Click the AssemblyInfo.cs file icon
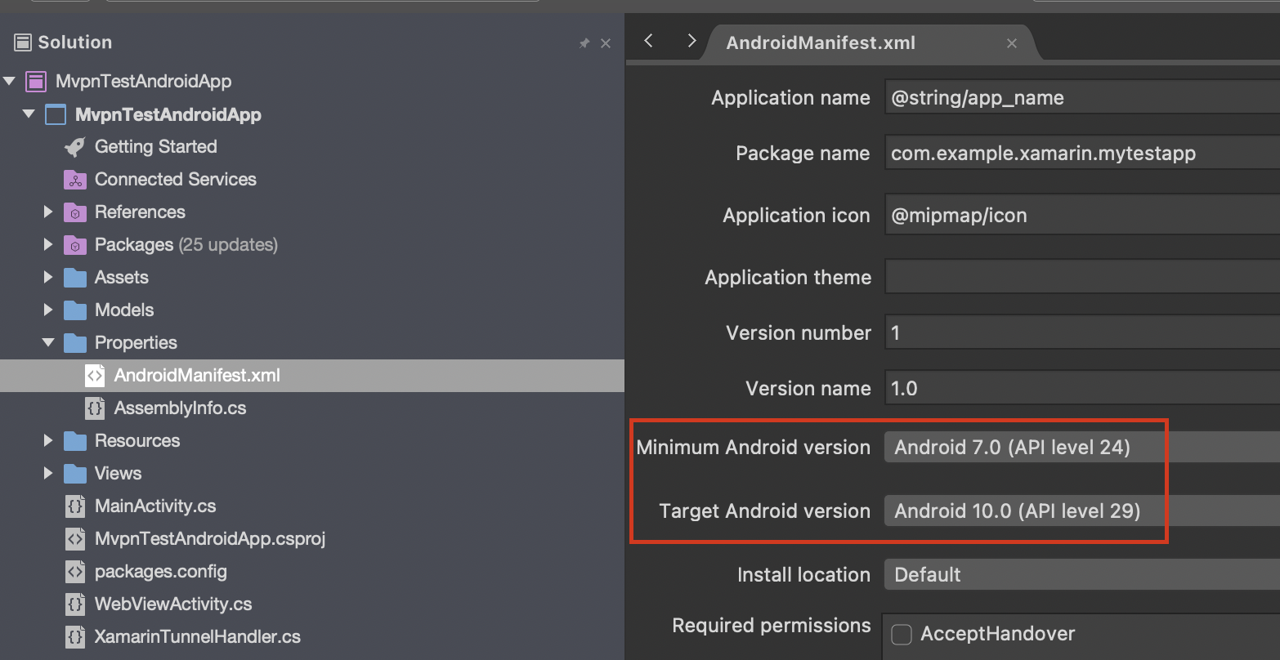 click(94, 408)
